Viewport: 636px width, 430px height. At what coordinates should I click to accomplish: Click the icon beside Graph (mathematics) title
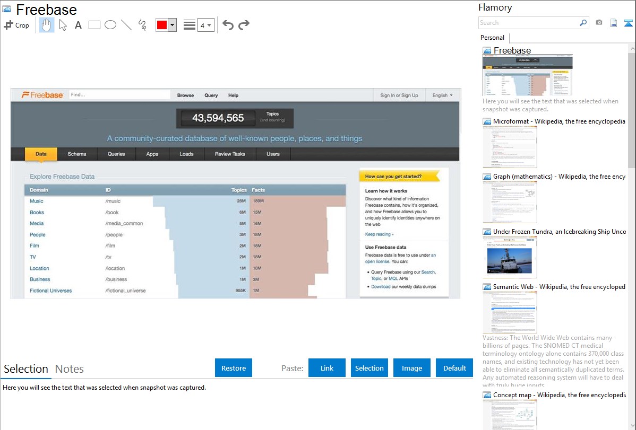tap(487, 177)
